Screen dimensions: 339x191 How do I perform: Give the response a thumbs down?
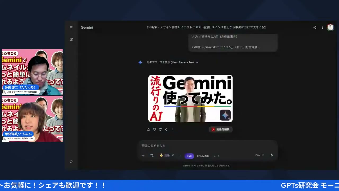tap(154, 129)
